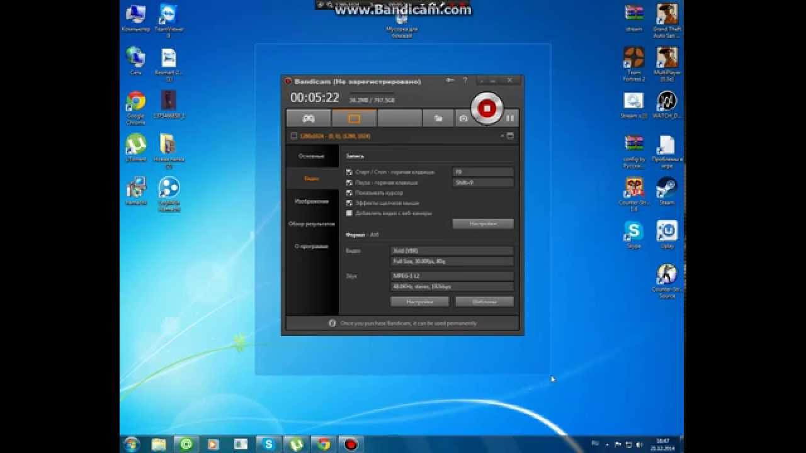Select the Проблемы в игре document icon

667,151
